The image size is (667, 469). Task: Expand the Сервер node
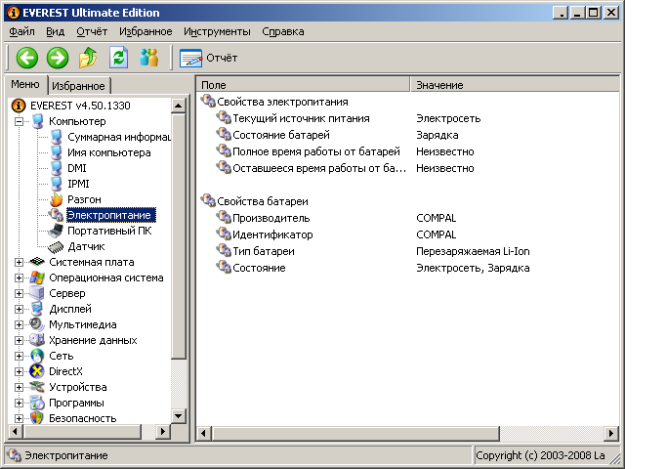coord(19,294)
